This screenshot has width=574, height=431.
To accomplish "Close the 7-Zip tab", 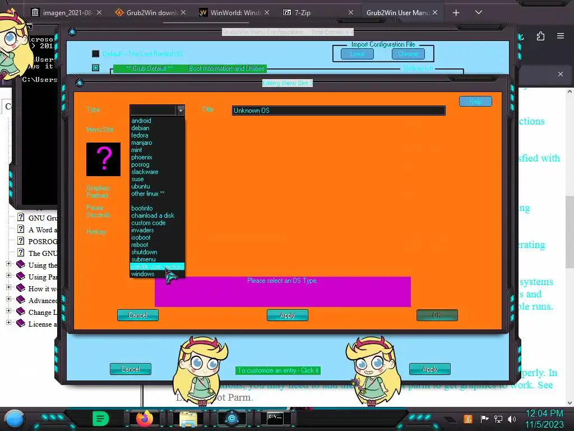I will coord(351,13).
